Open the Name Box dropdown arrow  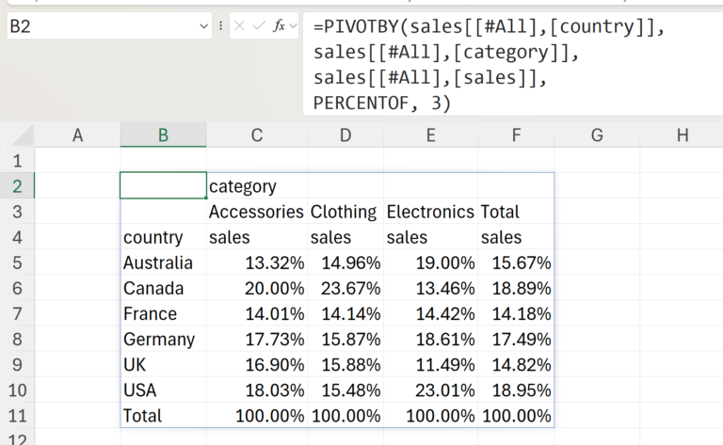204,26
